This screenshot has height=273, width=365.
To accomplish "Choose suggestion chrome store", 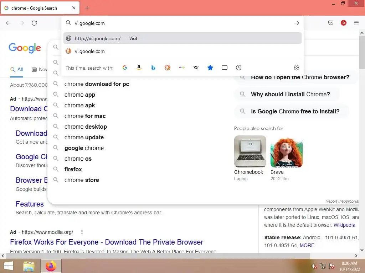I will pos(82,180).
